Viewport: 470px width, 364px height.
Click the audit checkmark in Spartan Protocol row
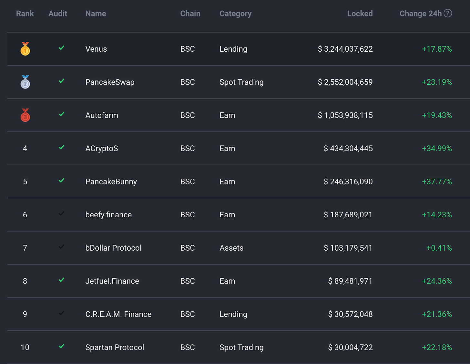point(61,346)
